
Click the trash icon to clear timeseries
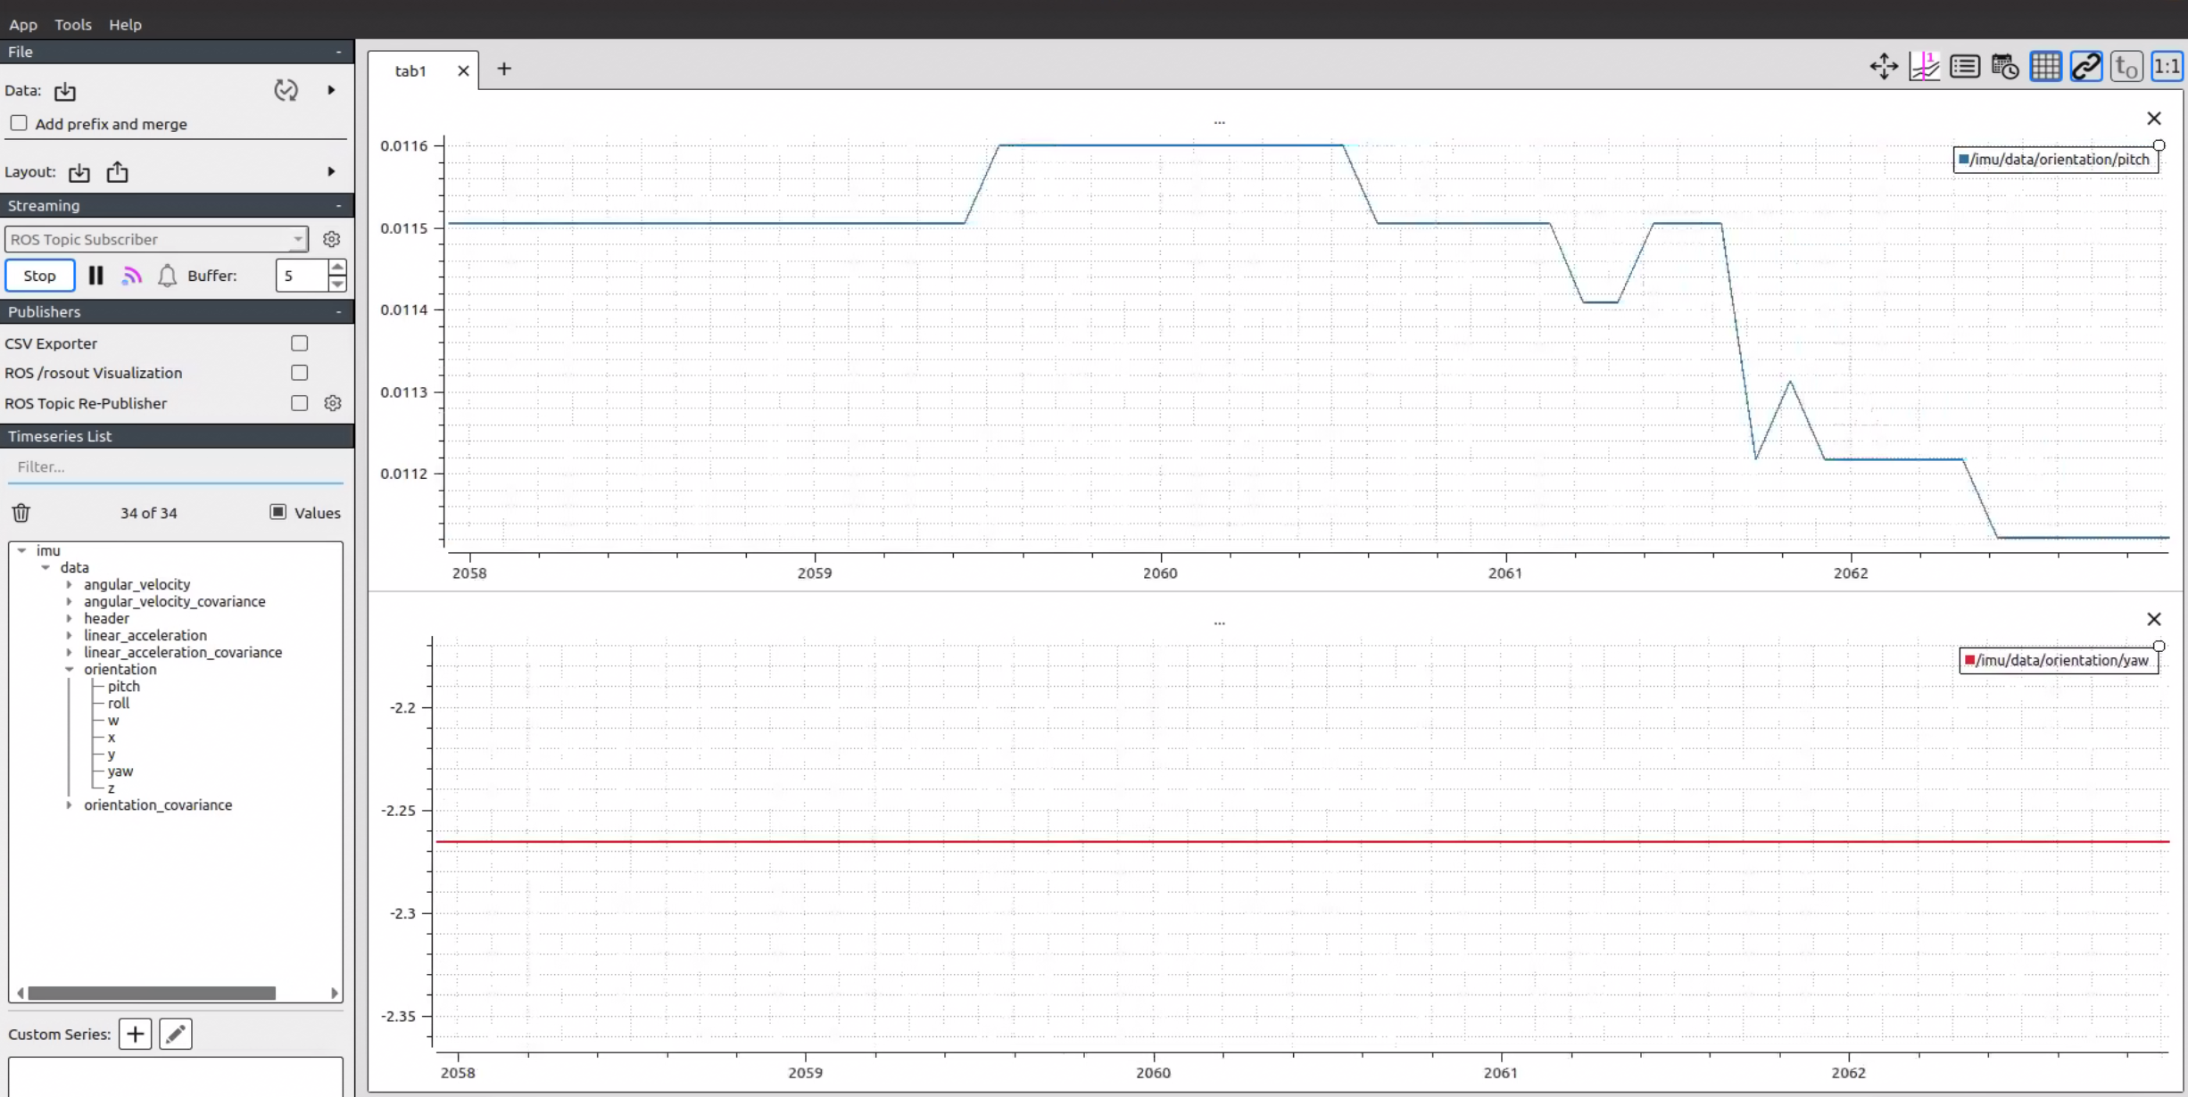click(21, 513)
